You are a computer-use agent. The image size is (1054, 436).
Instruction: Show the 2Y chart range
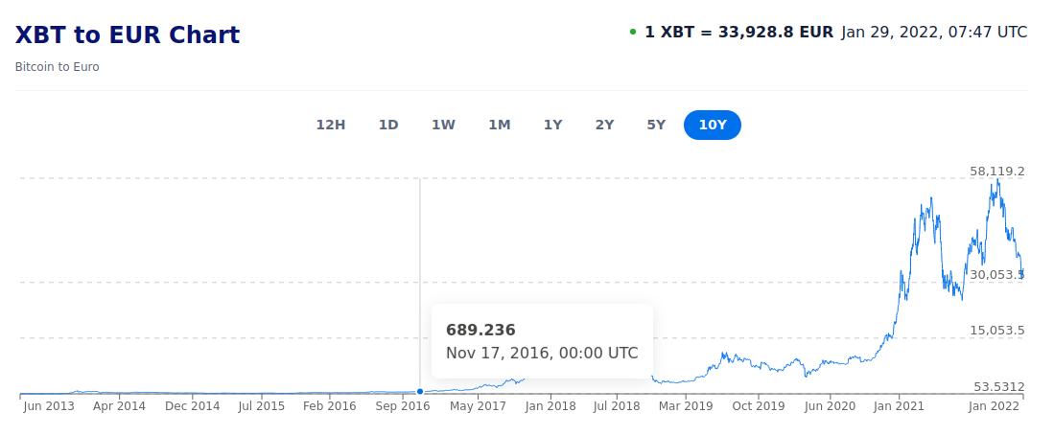605,125
